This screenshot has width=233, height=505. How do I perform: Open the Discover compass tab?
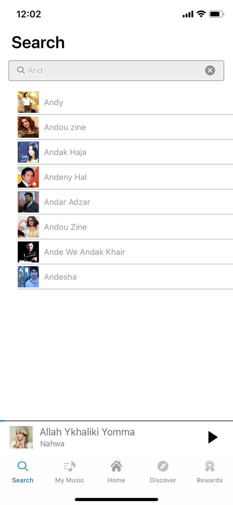click(163, 472)
